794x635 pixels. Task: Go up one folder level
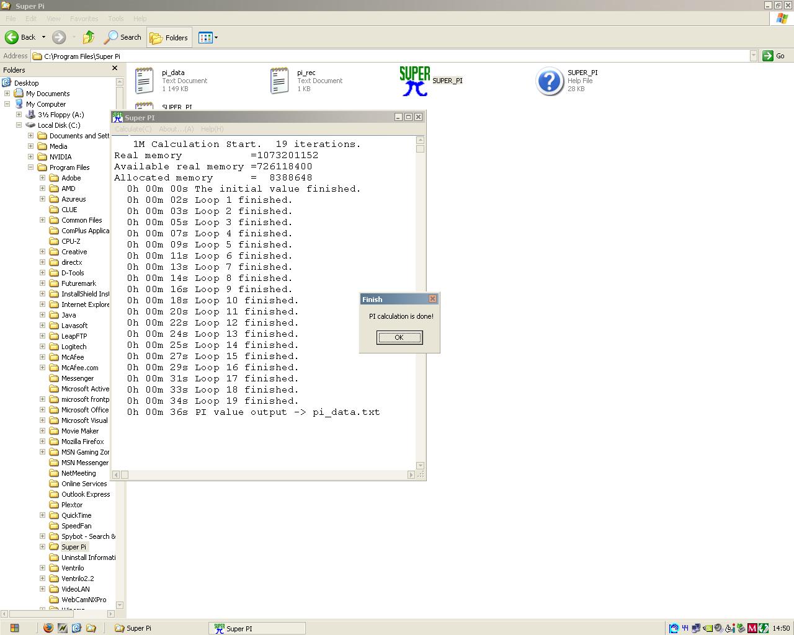(x=89, y=37)
